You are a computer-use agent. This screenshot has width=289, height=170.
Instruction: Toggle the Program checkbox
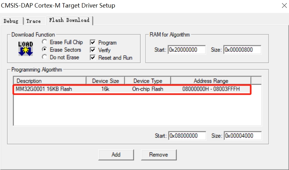pos(93,42)
